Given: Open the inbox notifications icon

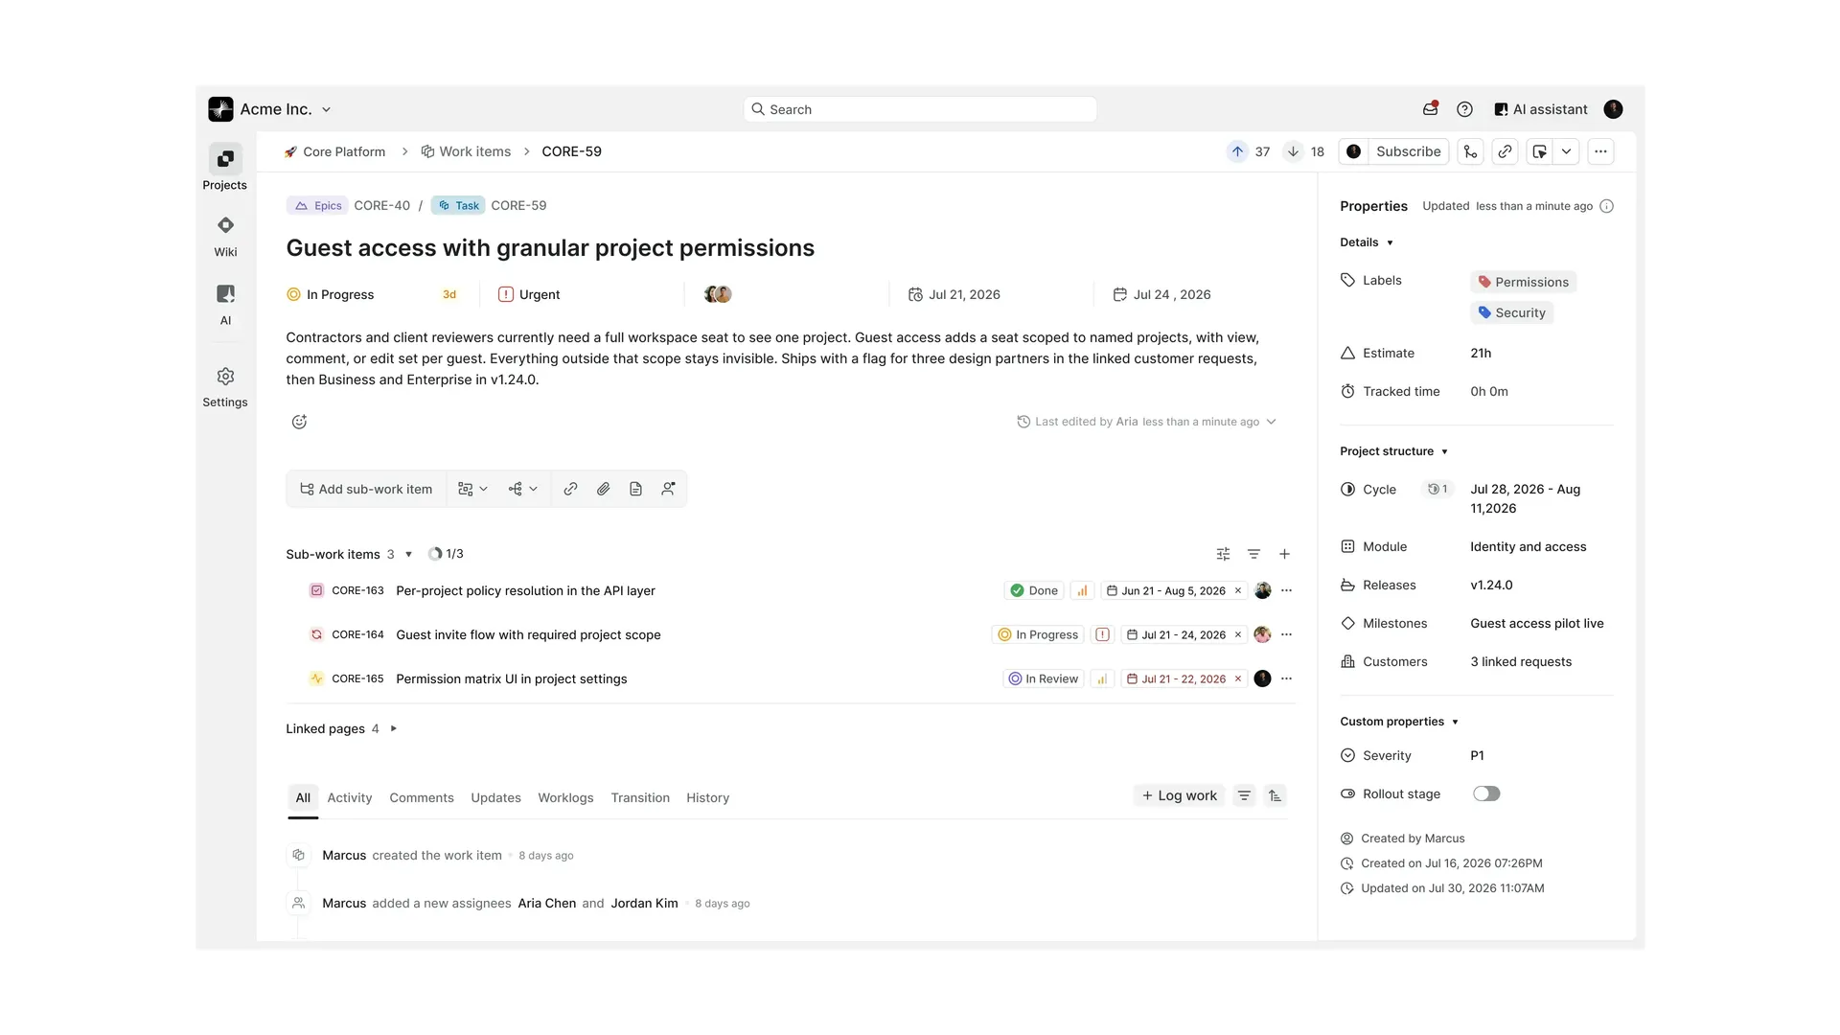Looking at the screenshot, I should [1431, 109].
